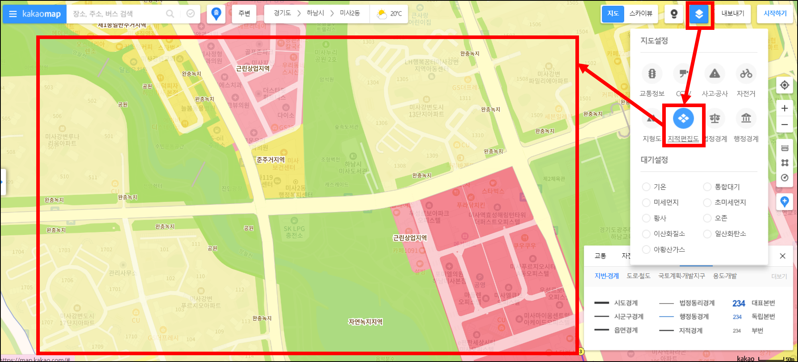Screen dimensions: 798x362
Task: Turn off 지적편집도 blue diamond icon
Action: pyautogui.click(x=683, y=119)
